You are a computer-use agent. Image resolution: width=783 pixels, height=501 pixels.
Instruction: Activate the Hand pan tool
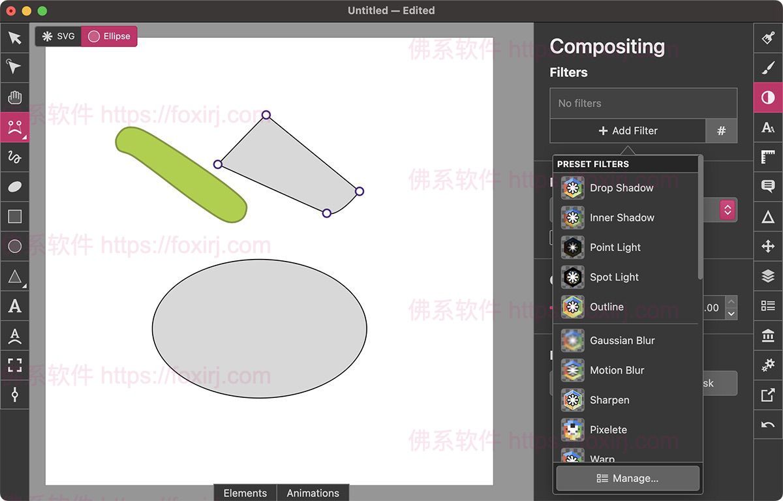(15, 97)
